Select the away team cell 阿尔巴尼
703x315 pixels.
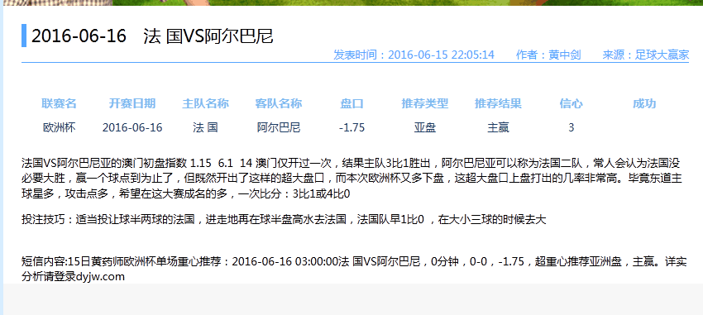pyautogui.click(x=279, y=127)
